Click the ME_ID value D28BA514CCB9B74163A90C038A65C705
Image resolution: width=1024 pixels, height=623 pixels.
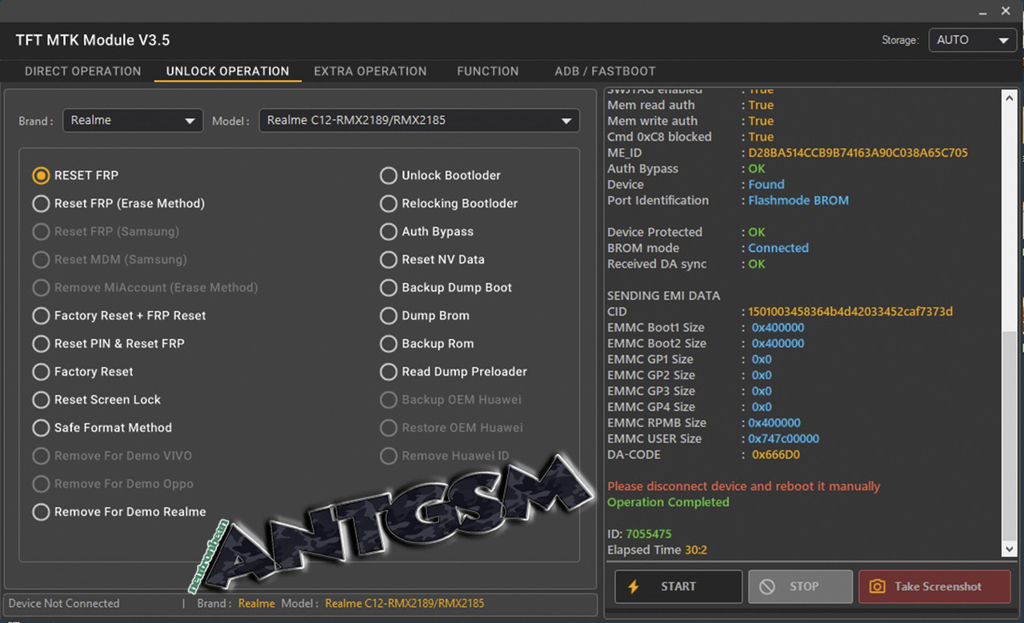(x=858, y=153)
